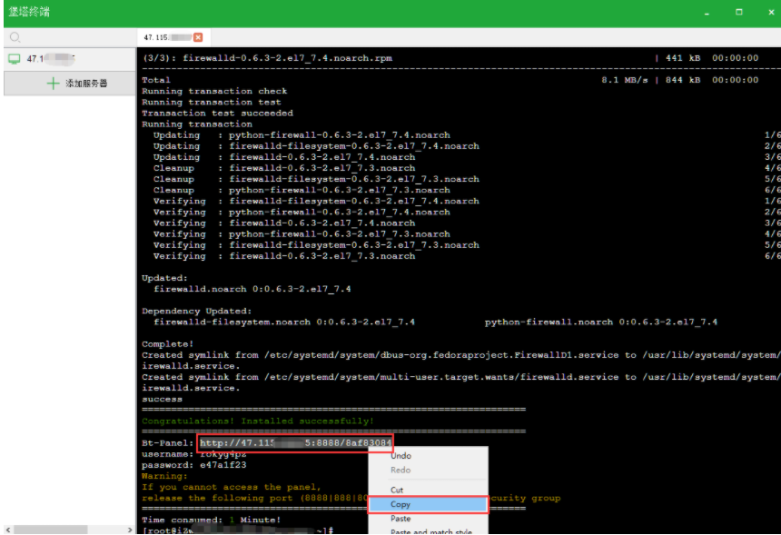Click the sidebar horizontal scrollbar thumb

click(50, 530)
